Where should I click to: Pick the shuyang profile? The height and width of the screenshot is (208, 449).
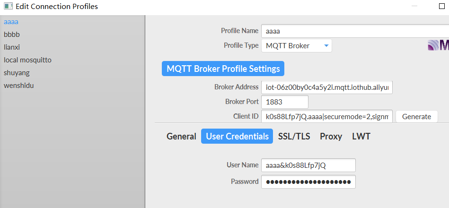pos(18,73)
